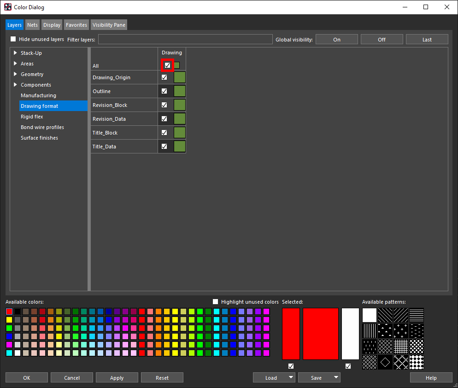Pick the vertical lines pattern
The width and height of the screenshot is (458, 388).
pyautogui.click(x=370, y=331)
